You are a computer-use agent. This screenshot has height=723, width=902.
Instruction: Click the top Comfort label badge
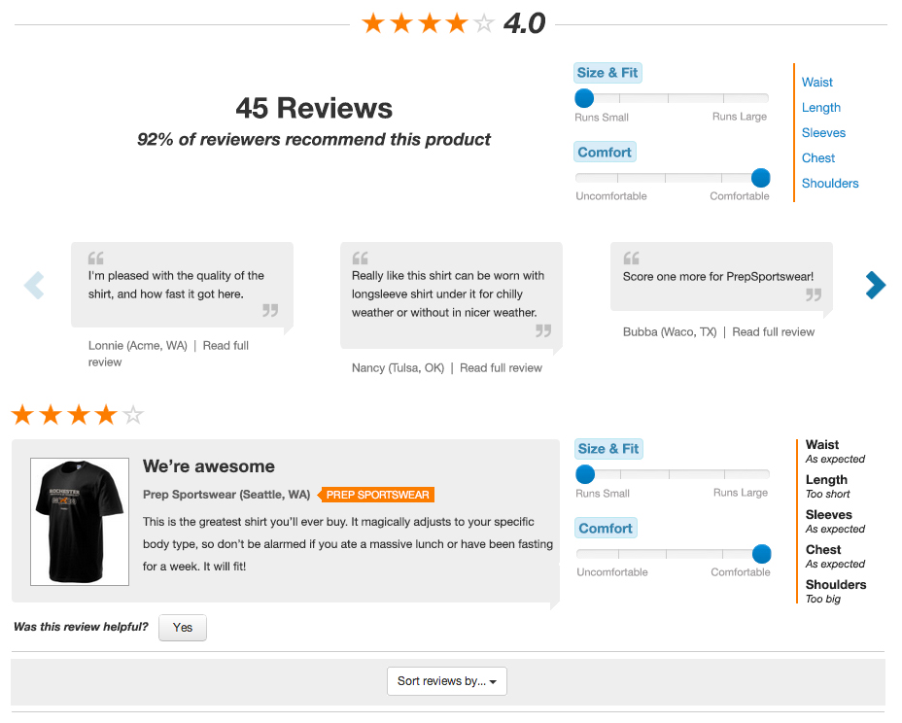tap(605, 153)
